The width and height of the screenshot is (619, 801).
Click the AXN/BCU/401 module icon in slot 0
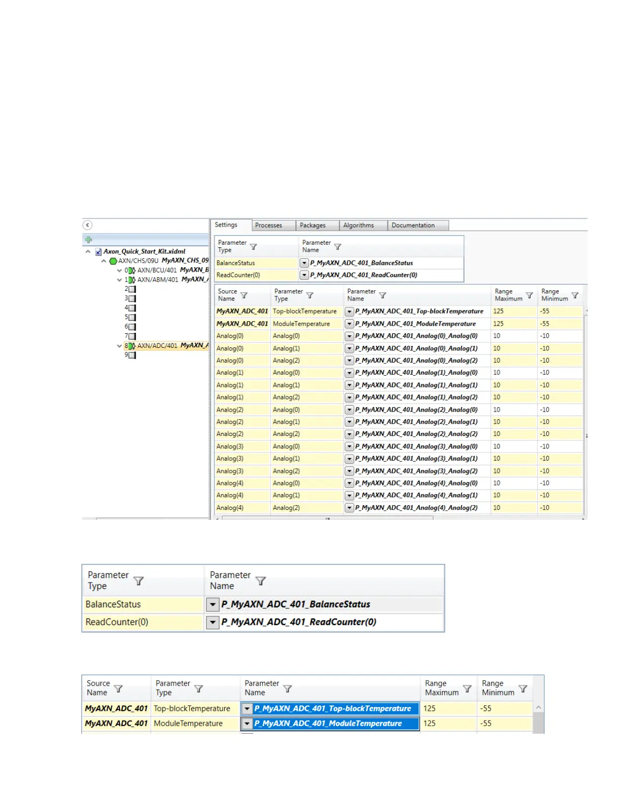pos(132,271)
